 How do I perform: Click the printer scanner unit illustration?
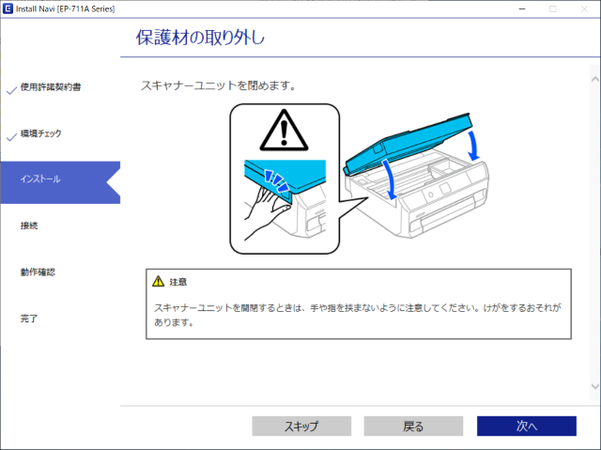coord(417,175)
